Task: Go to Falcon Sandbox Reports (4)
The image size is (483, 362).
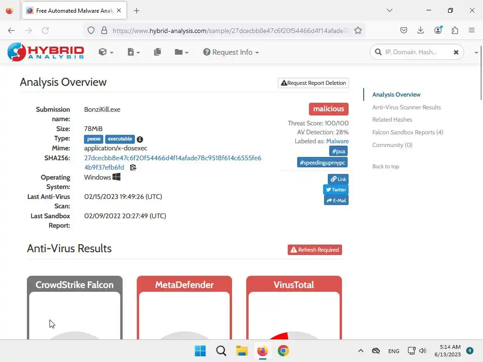Action: (408, 132)
